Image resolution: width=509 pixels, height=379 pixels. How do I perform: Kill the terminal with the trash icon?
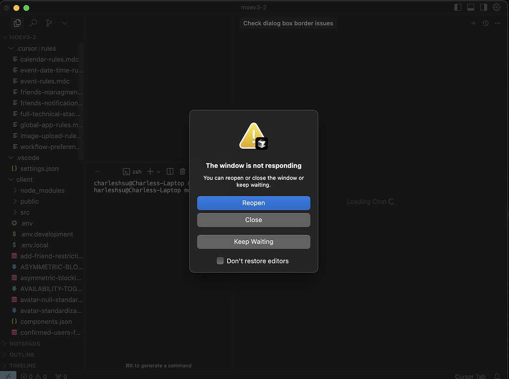[182, 171]
